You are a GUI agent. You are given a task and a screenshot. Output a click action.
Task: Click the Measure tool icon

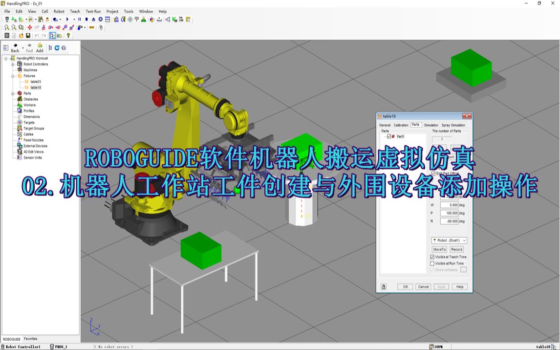coord(91,27)
